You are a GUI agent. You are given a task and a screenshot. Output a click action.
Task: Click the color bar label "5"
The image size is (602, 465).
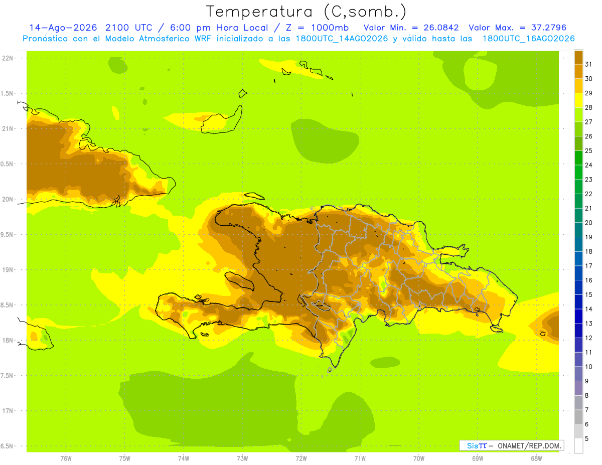click(x=587, y=438)
